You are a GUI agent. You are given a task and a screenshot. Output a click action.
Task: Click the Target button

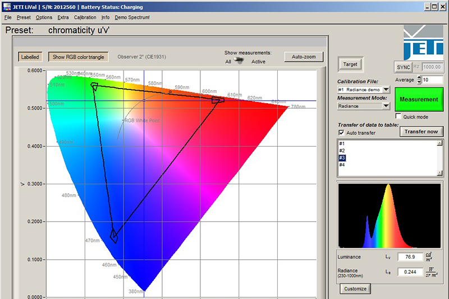[x=350, y=64]
